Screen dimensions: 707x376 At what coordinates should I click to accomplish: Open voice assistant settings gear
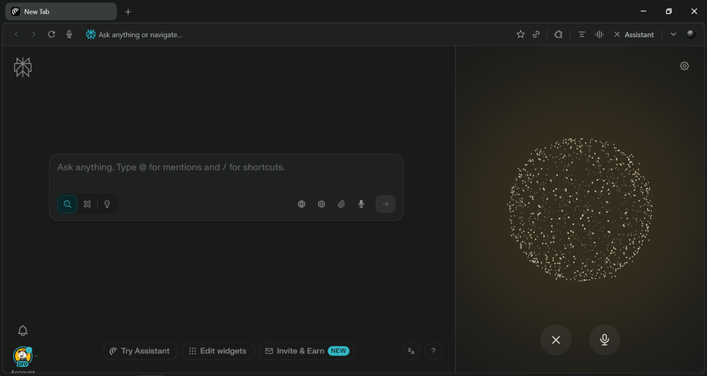[x=684, y=66]
